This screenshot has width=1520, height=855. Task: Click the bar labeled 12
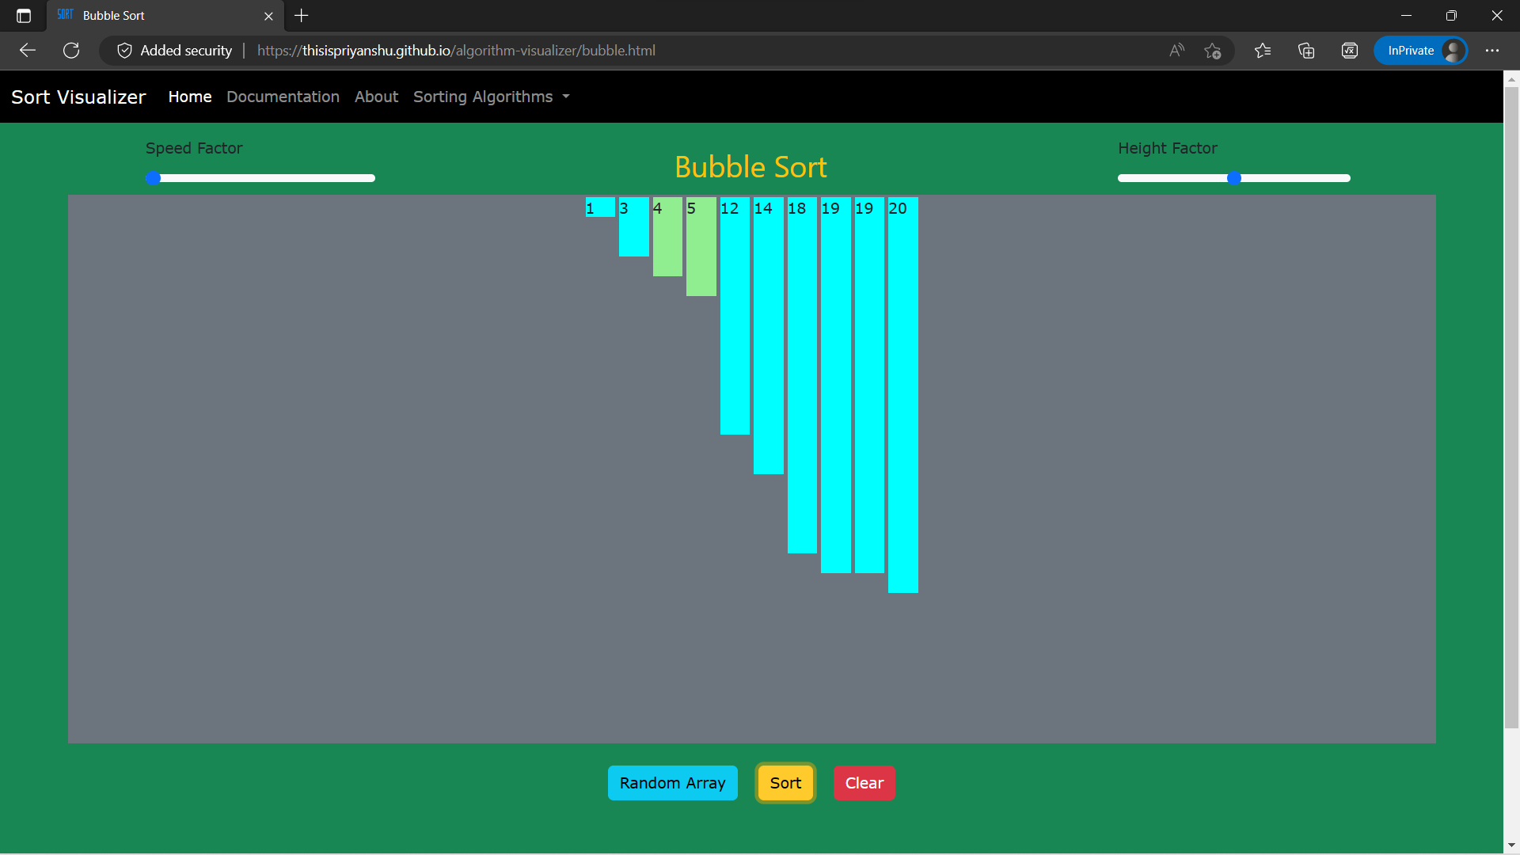tap(735, 316)
